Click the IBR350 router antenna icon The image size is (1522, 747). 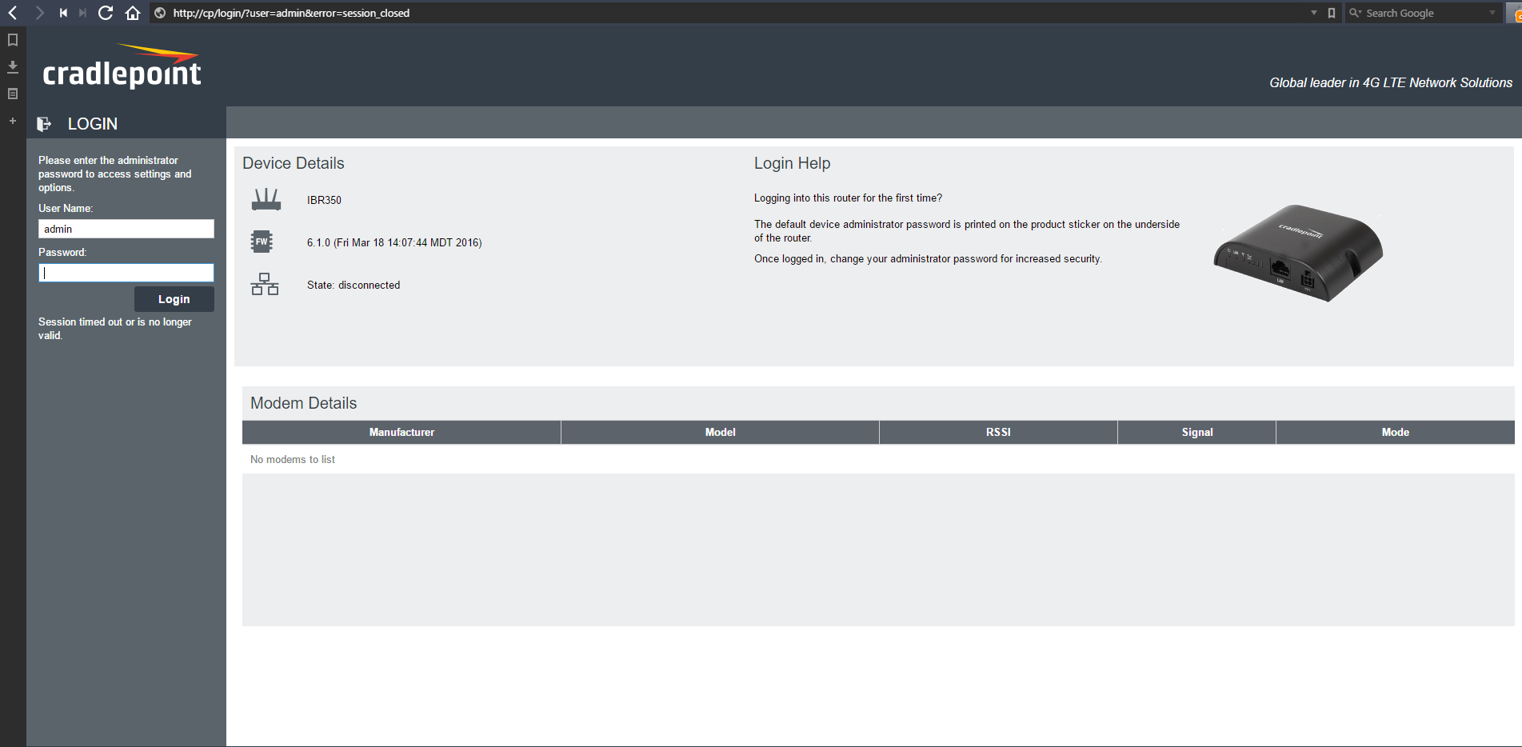pyautogui.click(x=266, y=199)
